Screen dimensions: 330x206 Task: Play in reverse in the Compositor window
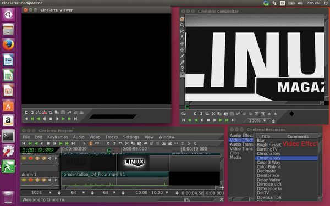(x=196, y=120)
